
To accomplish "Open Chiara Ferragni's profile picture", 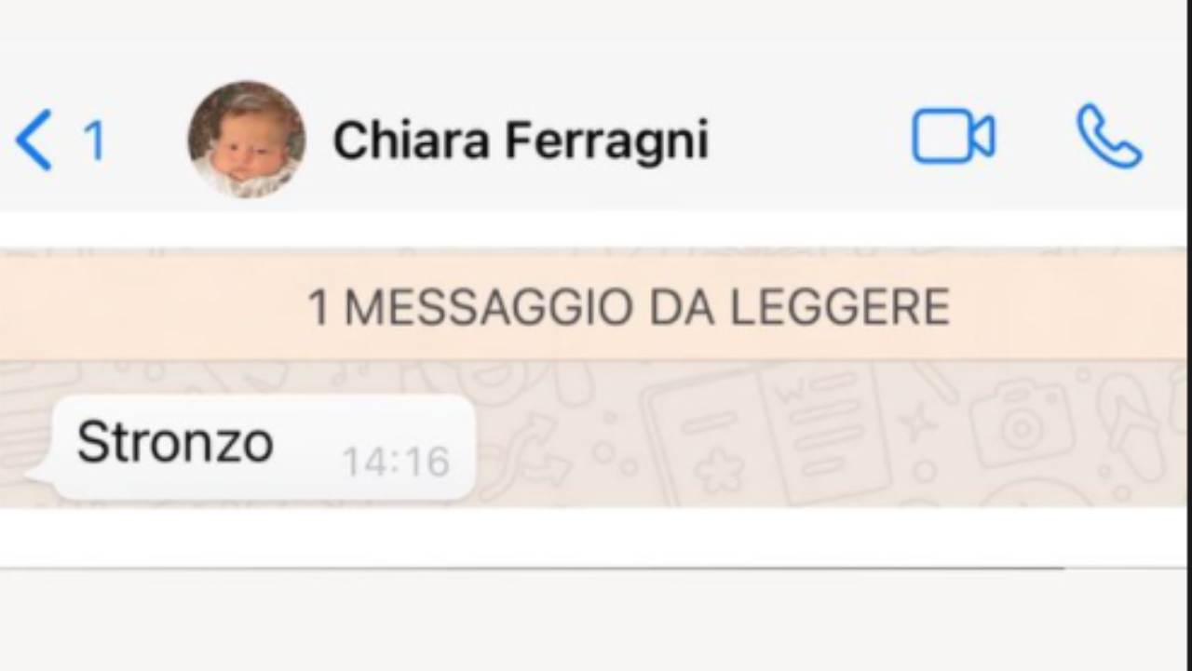I will pos(247,140).
